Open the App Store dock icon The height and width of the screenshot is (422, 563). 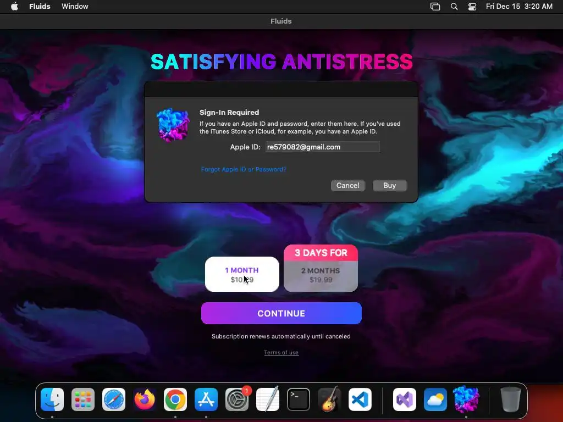point(206,399)
